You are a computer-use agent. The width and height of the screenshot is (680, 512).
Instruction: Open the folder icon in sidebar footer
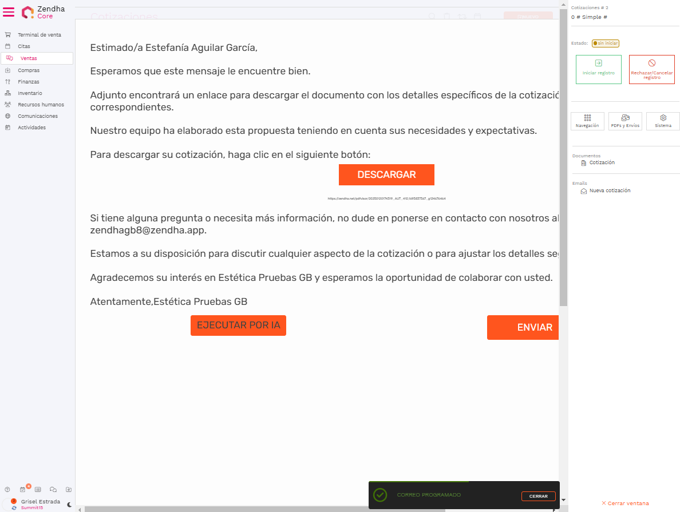69,490
